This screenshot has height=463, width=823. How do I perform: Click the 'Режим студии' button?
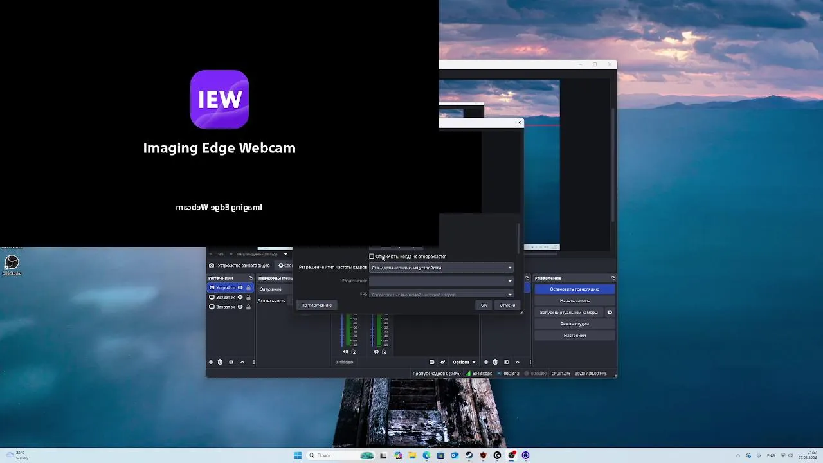pos(574,324)
